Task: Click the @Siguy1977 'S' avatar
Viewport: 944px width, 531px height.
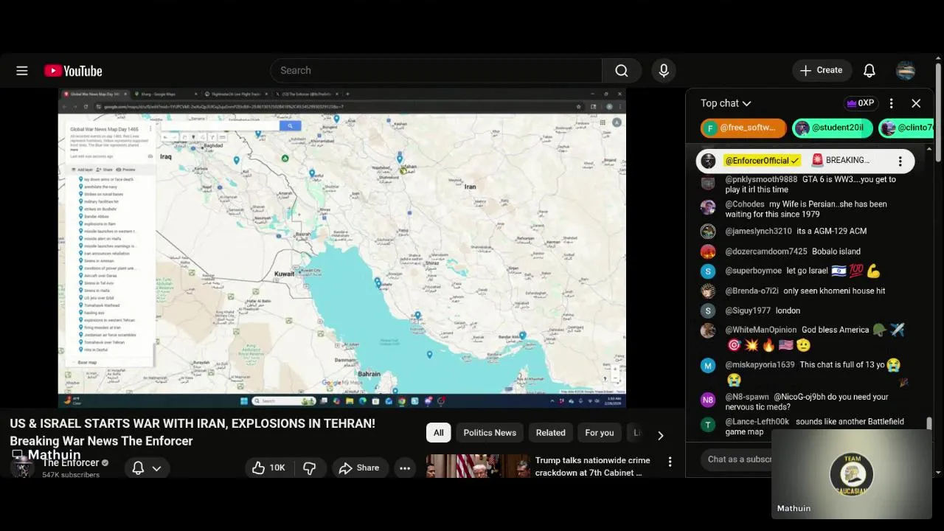Action: pyautogui.click(x=708, y=310)
